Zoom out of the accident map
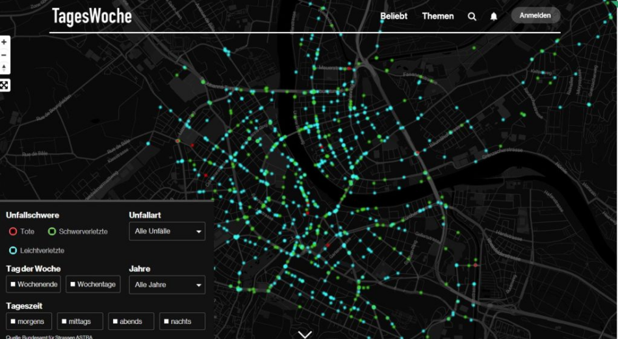618x339 pixels. [5, 55]
